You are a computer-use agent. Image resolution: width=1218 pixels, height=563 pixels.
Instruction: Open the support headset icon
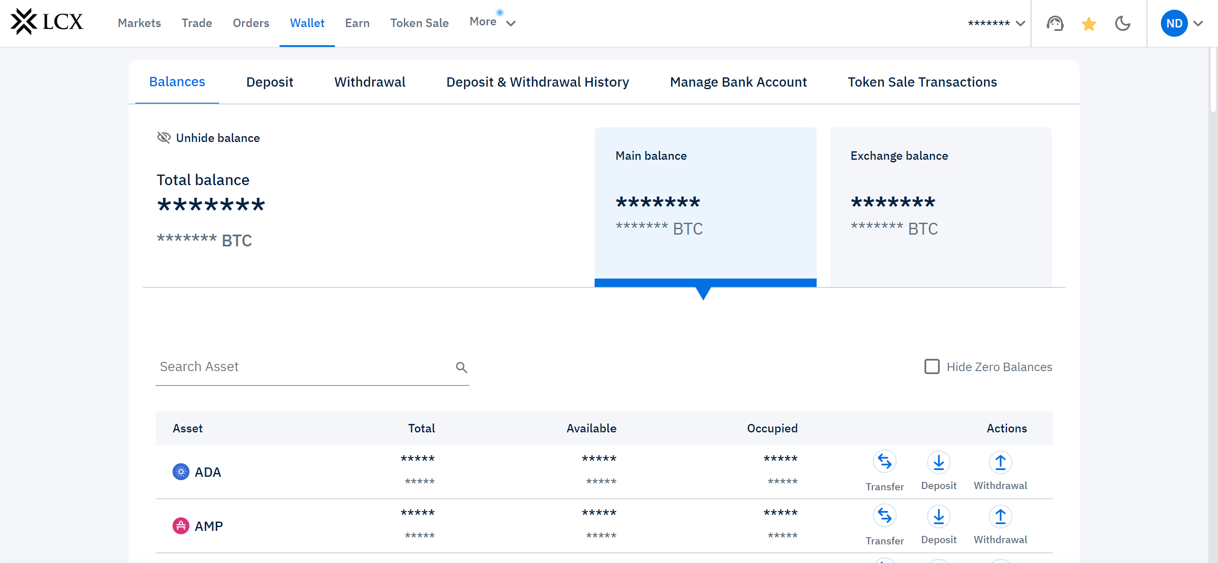[x=1055, y=23]
